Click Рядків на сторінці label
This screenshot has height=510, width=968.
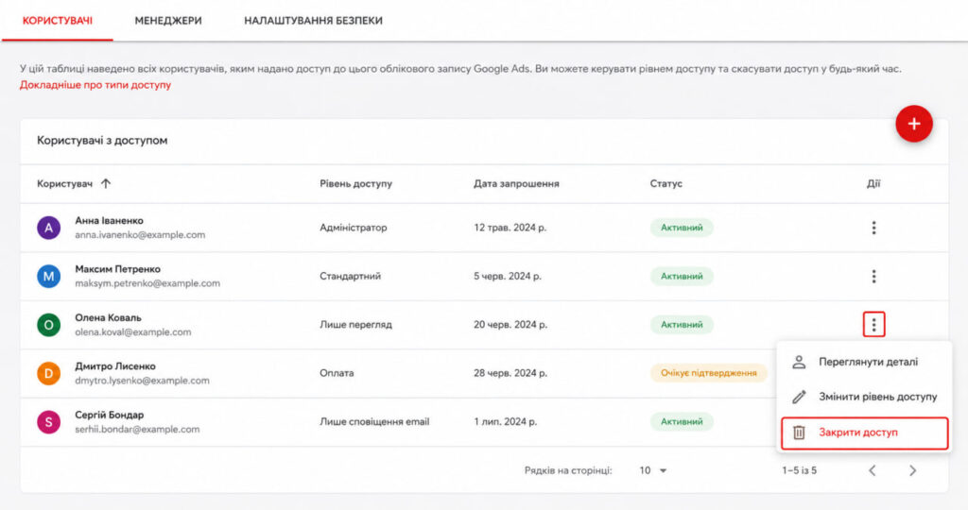coord(568,470)
